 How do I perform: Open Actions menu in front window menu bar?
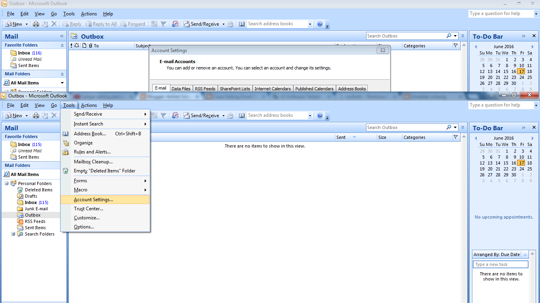[89, 105]
